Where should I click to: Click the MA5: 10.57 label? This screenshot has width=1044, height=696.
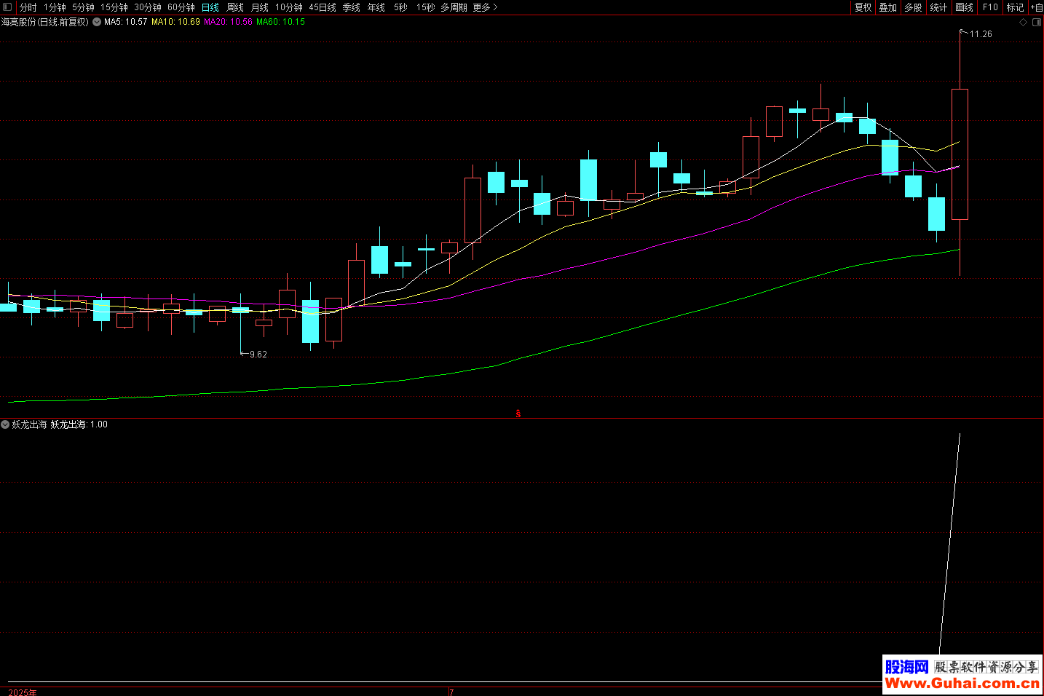[126, 22]
